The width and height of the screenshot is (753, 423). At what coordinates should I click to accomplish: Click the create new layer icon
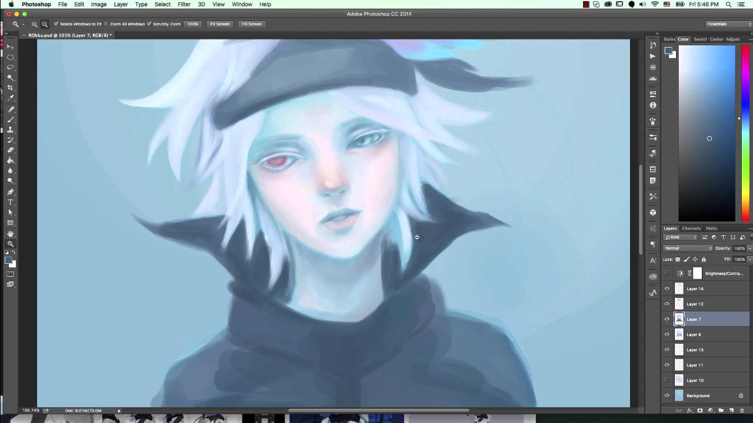[731, 410]
